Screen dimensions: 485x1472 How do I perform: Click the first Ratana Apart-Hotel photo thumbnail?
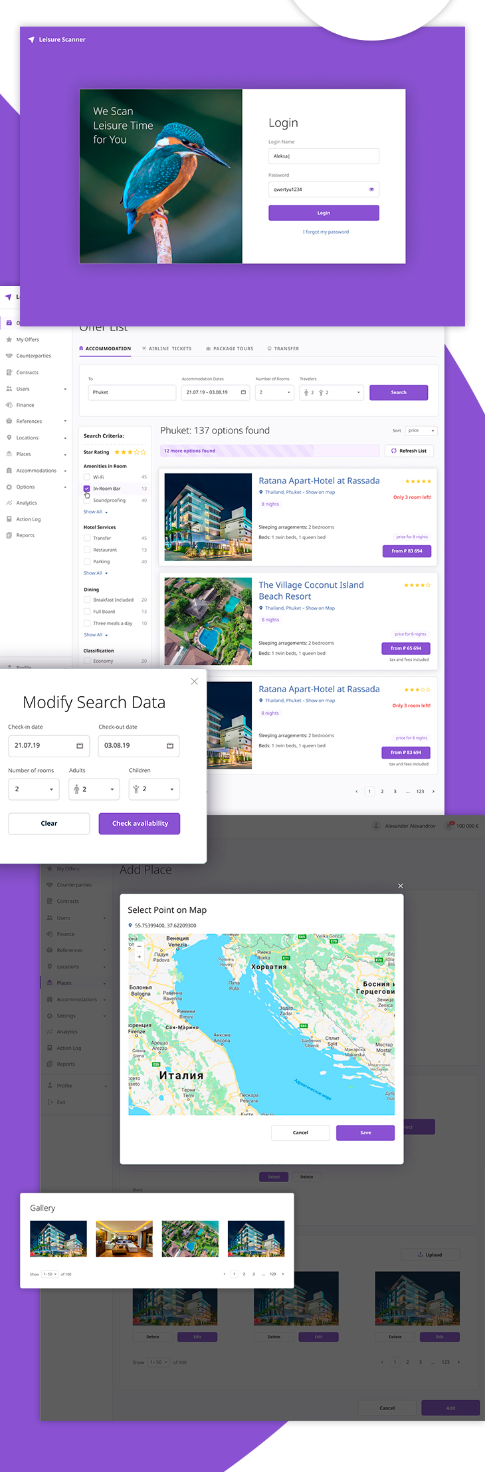pos(208,517)
